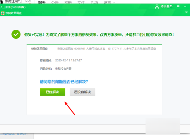Switch to the 公告 tab in background window
The width and height of the screenshot is (190, 139).
[x=55, y=2]
